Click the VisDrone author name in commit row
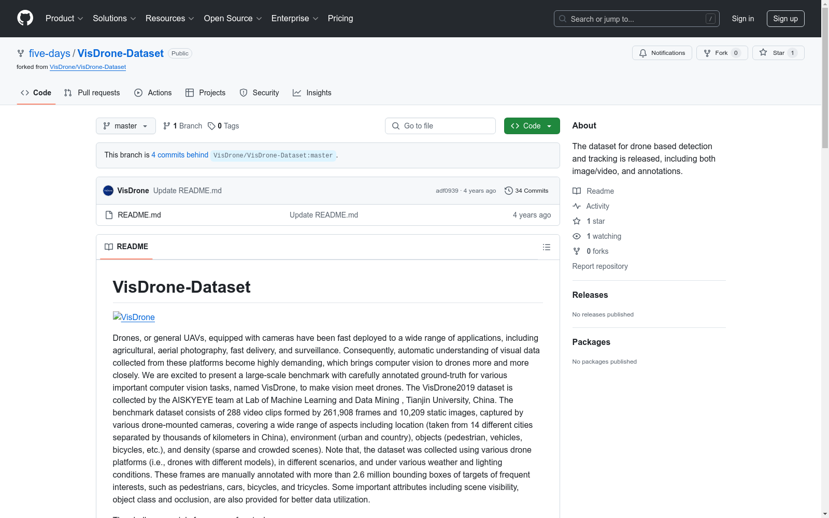Viewport: 829px width, 518px height. pyautogui.click(x=133, y=191)
